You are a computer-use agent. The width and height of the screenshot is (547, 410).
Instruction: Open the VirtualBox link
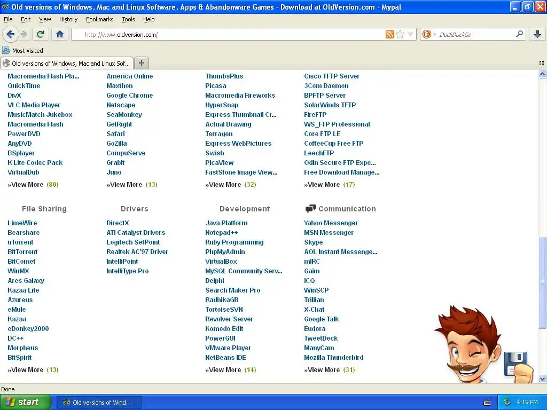pyautogui.click(x=221, y=261)
